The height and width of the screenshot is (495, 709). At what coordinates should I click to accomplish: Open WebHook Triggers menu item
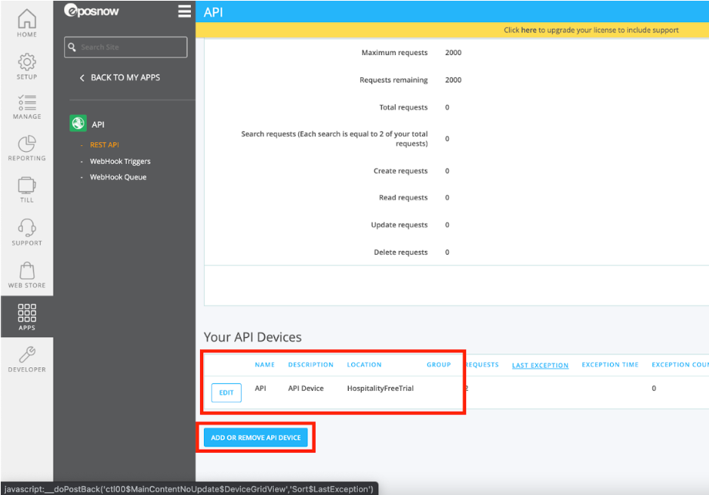tap(120, 161)
